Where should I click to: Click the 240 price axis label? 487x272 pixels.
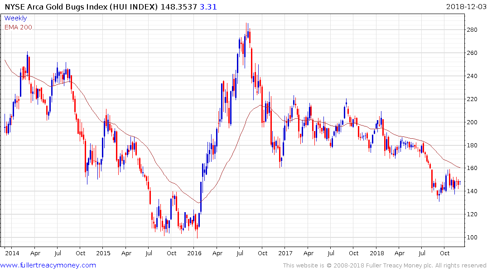point(472,76)
